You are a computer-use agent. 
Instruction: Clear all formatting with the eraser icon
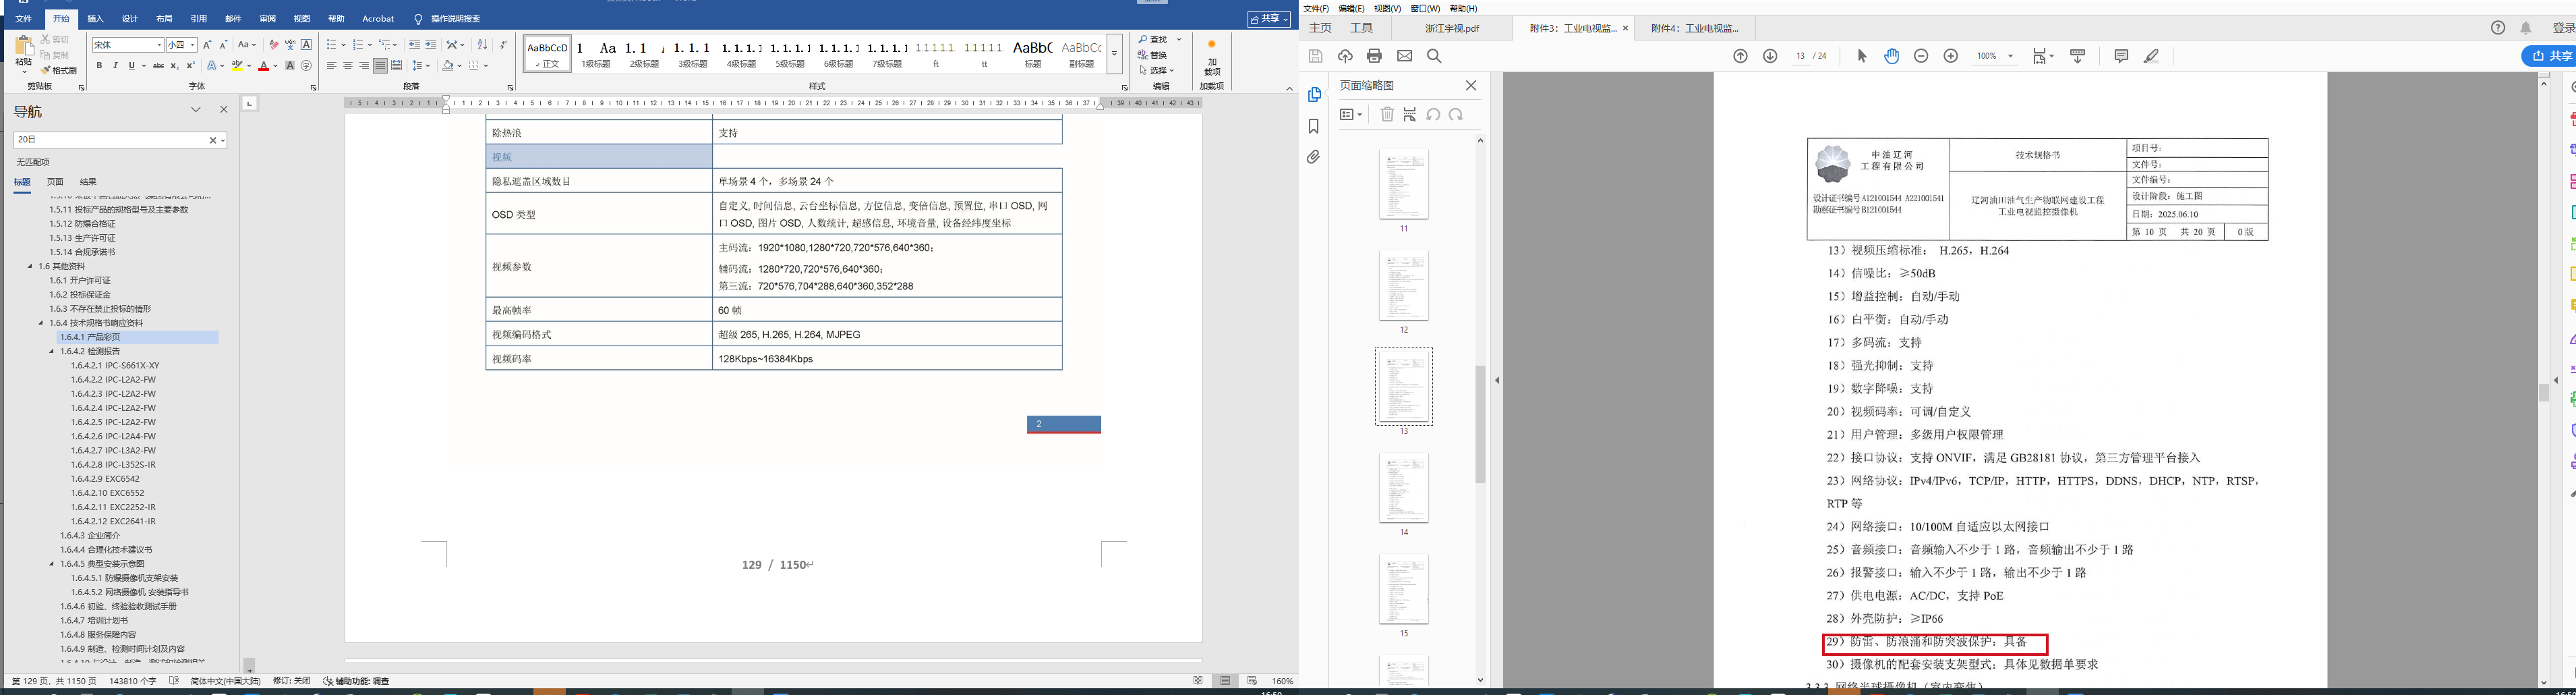point(273,45)
